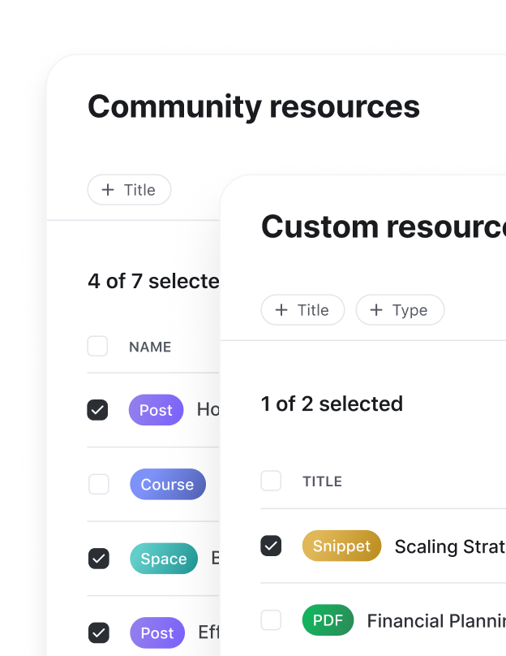Open the Scaling Strategy resource title

449,547
